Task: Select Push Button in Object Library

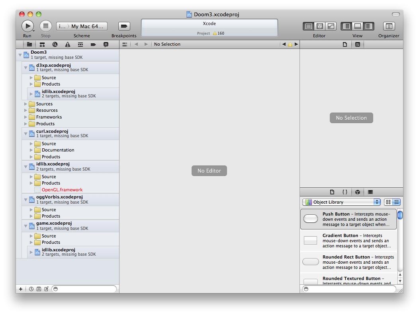Action: coord(349,219)
